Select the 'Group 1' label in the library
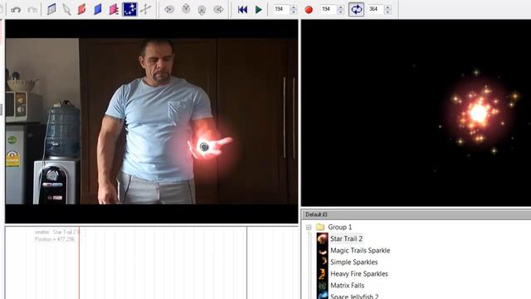This screenshot has height=299, width=531. point(339,227)
